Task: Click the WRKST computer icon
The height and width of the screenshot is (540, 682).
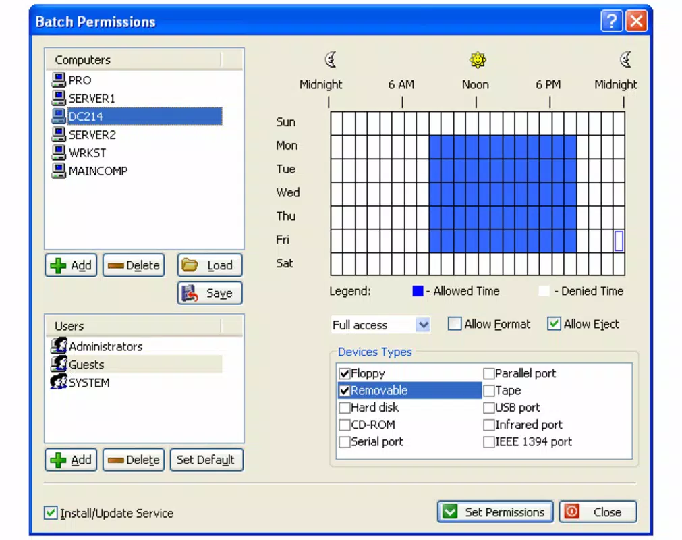Action: click(x=59, y=153)
